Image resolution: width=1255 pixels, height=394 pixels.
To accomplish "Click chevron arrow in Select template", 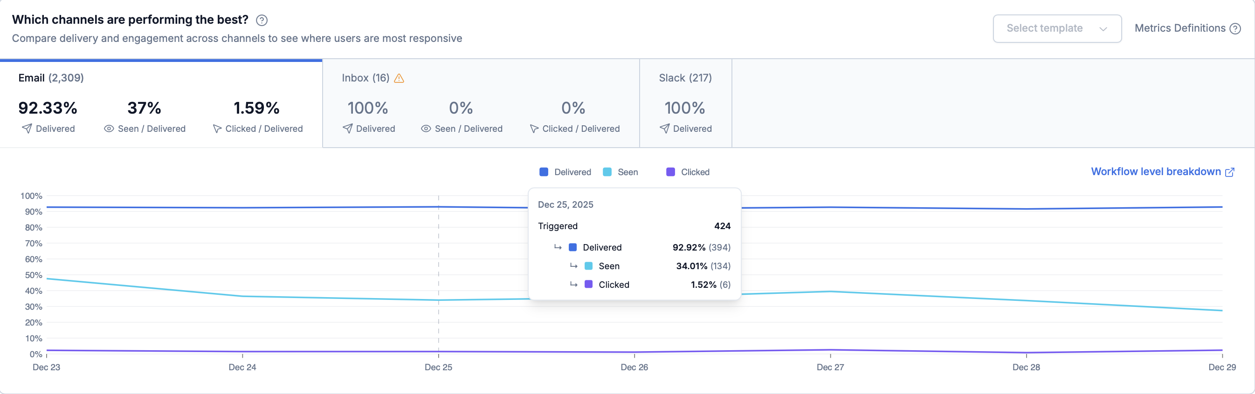I will pyautogui.click(x=1103, y=29).
